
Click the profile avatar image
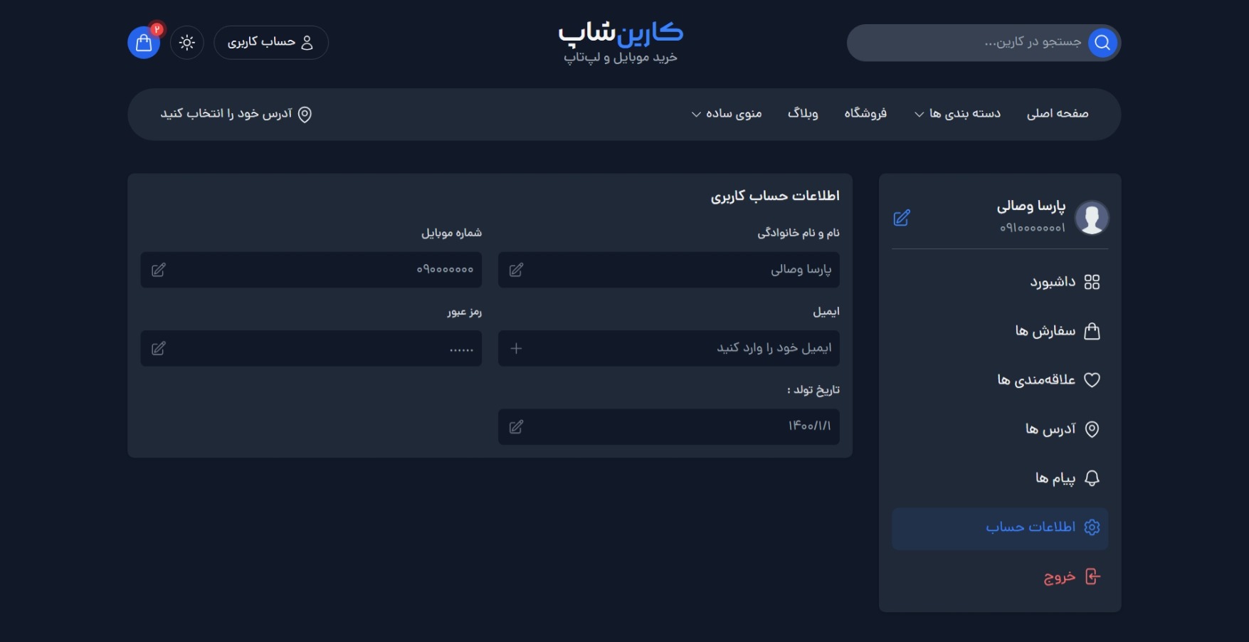pos(1092,217)
